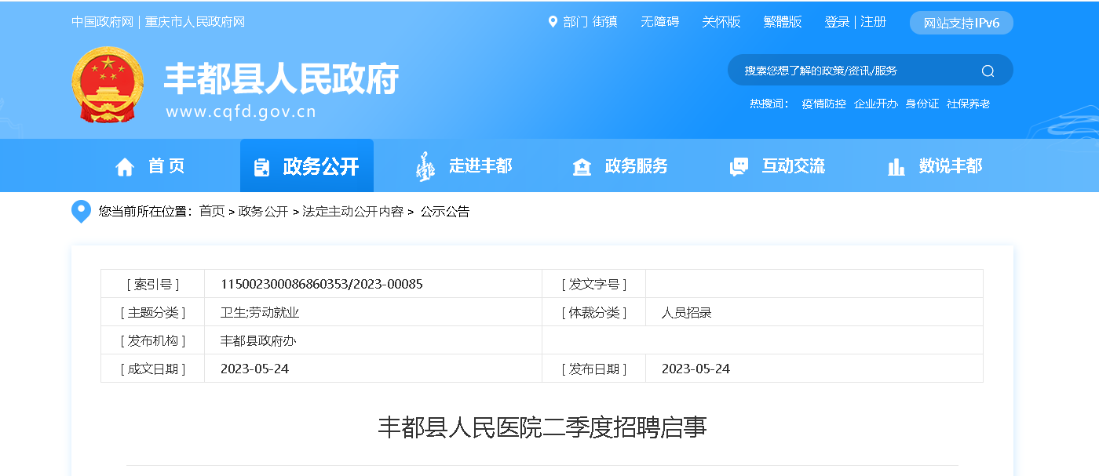Select hot search term 疫情防控
1099x476 pixels.
coord(823,104)
